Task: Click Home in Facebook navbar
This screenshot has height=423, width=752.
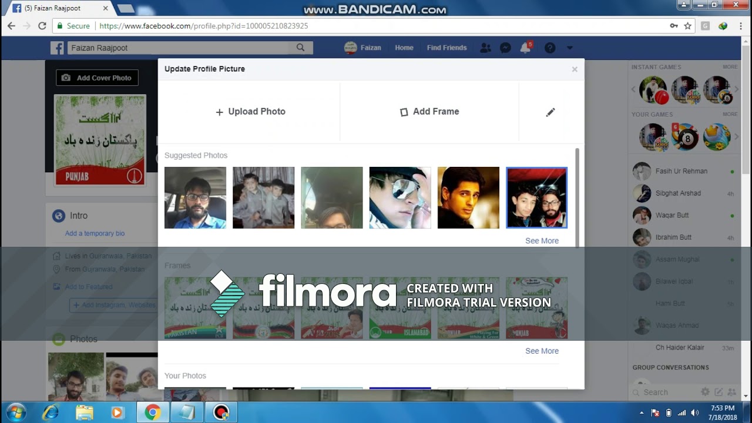Action: (x=404, y=48)
